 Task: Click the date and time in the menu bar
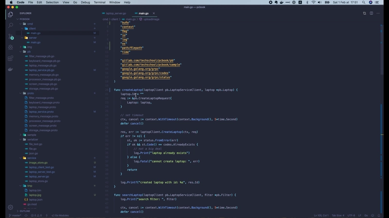[345, 2]
